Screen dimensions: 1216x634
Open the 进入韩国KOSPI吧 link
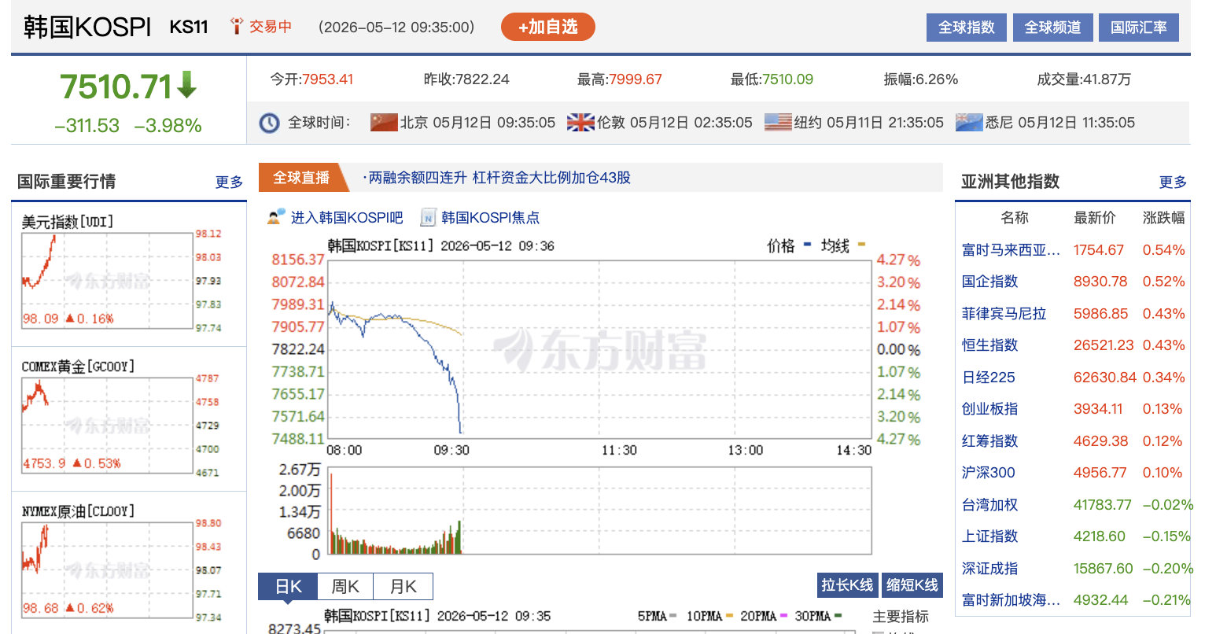point(346,218)
